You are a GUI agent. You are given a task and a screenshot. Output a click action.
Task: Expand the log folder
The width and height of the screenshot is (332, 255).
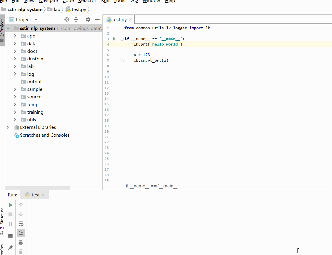click(x=15, y=74)
